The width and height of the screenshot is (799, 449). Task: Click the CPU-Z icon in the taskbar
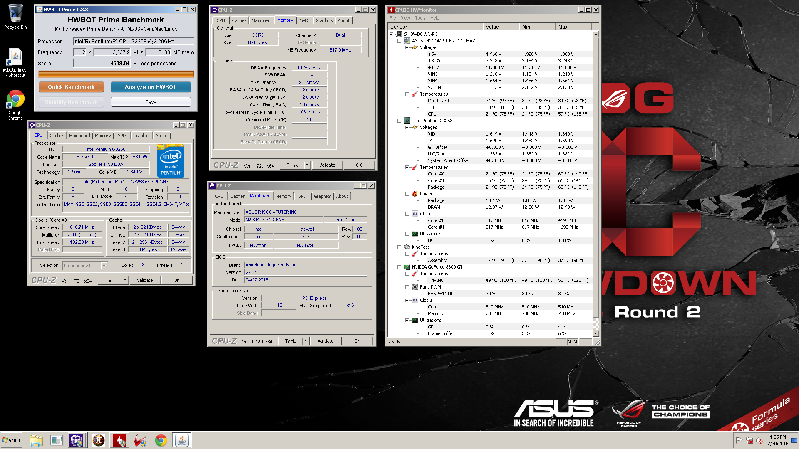tap(77, 440)
